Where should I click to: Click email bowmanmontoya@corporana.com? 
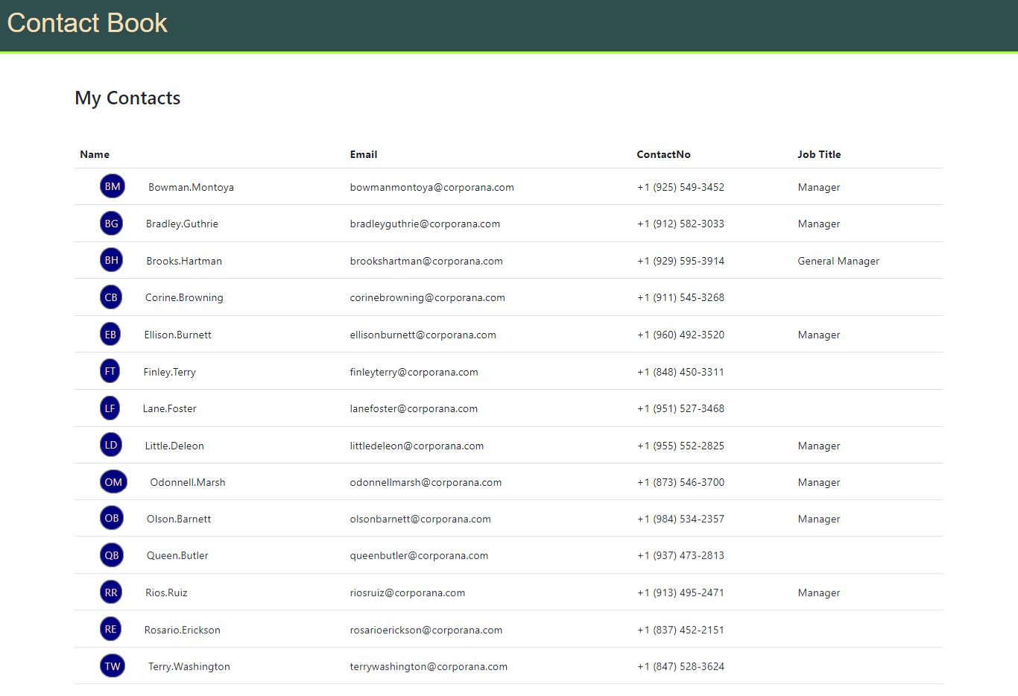431,187
